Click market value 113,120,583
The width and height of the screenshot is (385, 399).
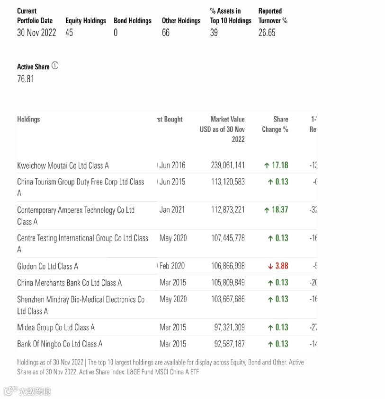[x=228, y=182]
